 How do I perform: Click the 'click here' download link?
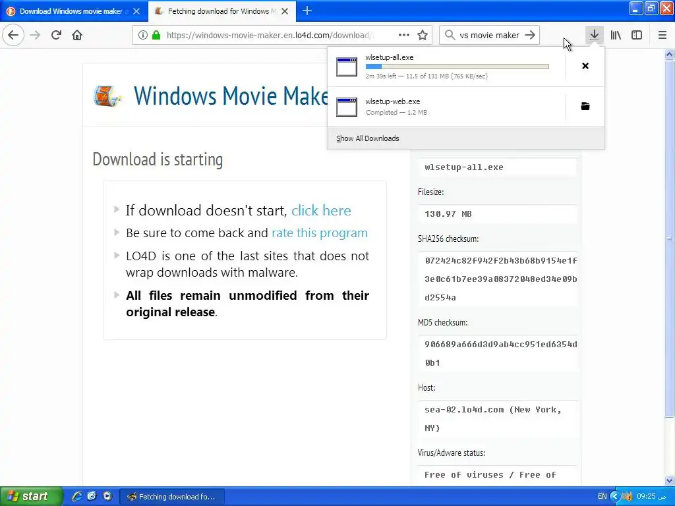(x=321, y=210)
